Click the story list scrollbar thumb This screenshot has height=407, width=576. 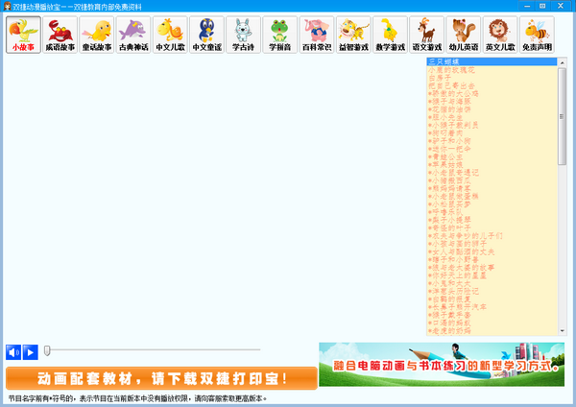click(562, 116)
